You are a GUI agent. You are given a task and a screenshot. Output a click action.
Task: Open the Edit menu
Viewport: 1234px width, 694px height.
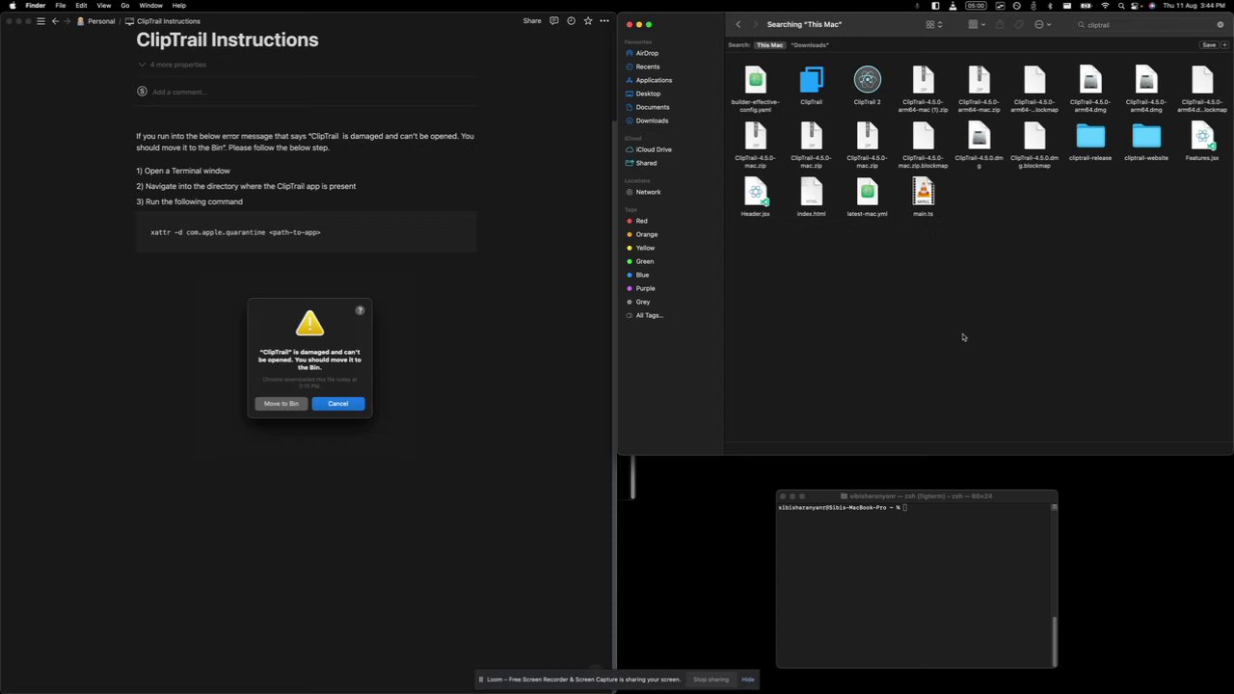(x=81, y=6)
